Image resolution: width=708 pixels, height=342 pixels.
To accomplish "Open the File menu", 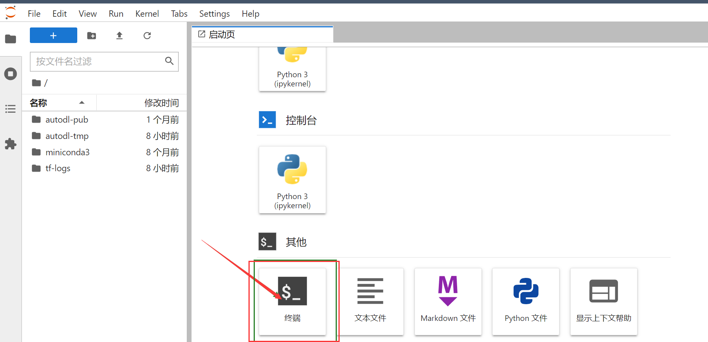I will pos(34,14).
